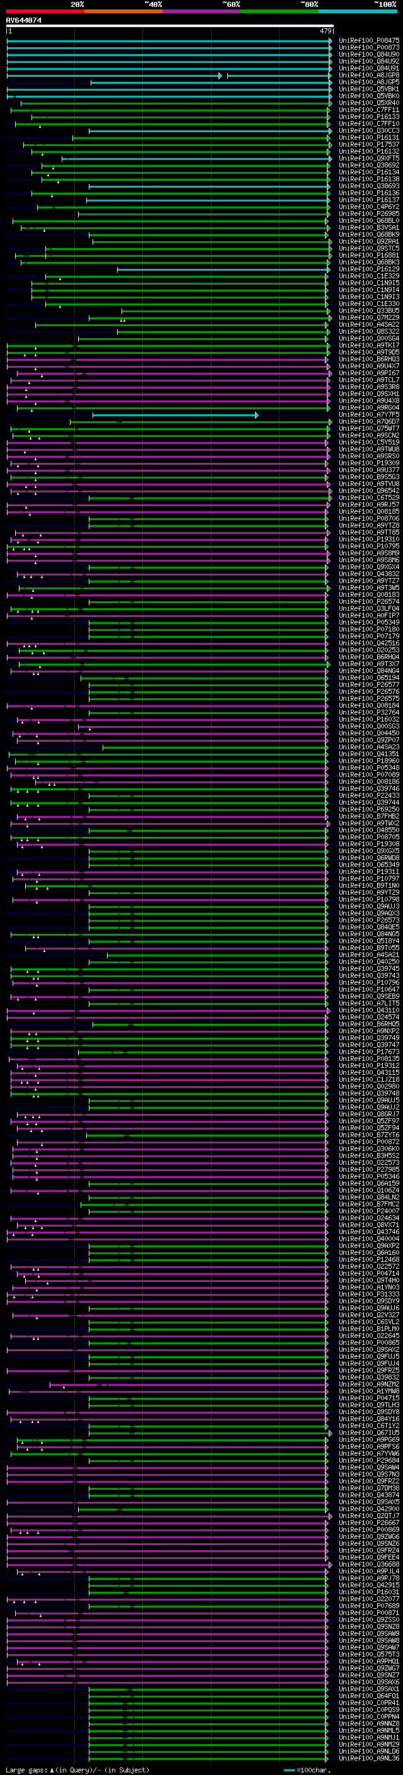This screenshot has height=1775, width=403.
Task: Choose hit UniRef100_Q38693
Action: [x=368, y=186]
